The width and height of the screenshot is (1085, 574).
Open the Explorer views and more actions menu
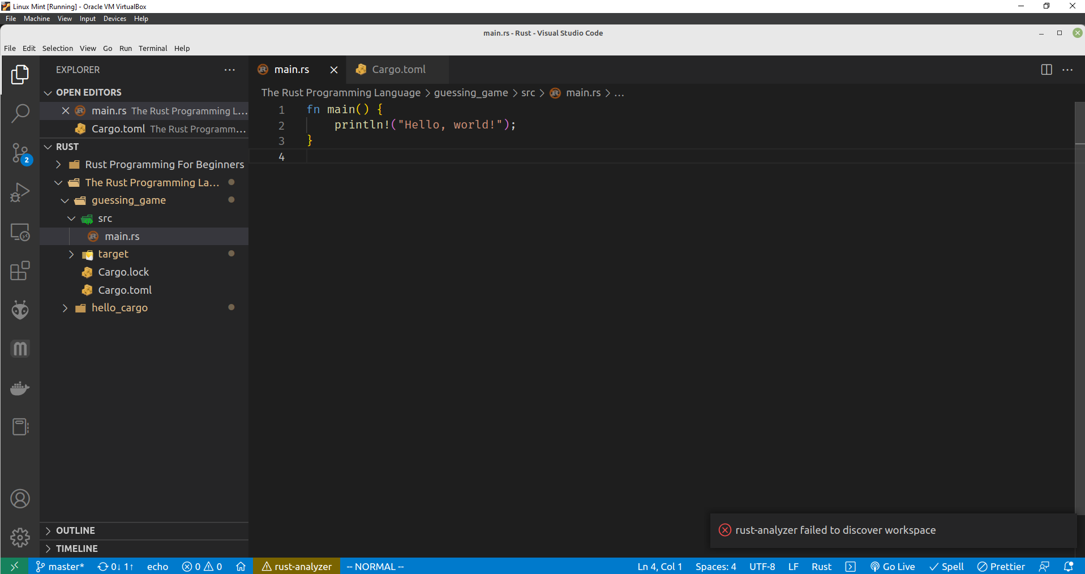tap(229, 70)
